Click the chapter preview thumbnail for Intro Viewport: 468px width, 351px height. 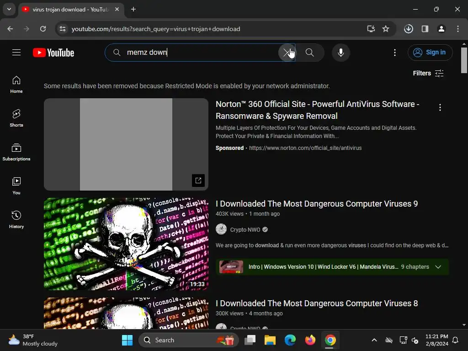point(231,267)
